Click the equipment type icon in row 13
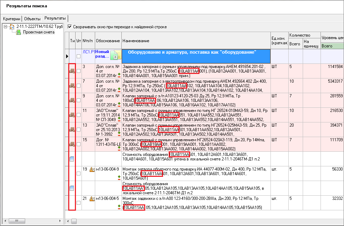The height and width of the screenshot is (226, 344). coord(72,129)
